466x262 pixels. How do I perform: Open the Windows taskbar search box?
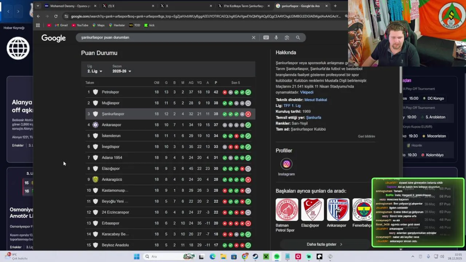pos(169,257)
